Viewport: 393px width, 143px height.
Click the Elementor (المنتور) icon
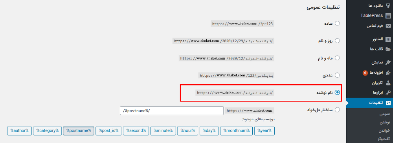coord(388,39)
